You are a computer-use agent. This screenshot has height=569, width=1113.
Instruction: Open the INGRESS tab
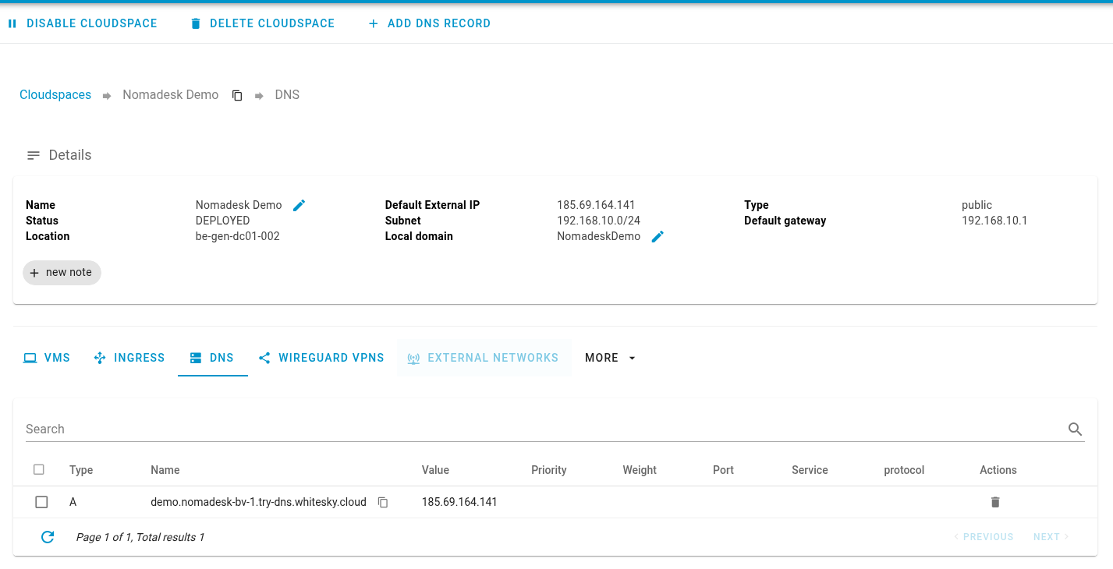click(x=129, y=358)
